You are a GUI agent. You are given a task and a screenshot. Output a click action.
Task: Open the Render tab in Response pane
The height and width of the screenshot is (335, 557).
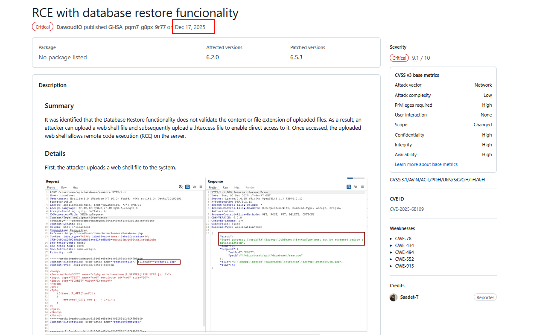250,187
